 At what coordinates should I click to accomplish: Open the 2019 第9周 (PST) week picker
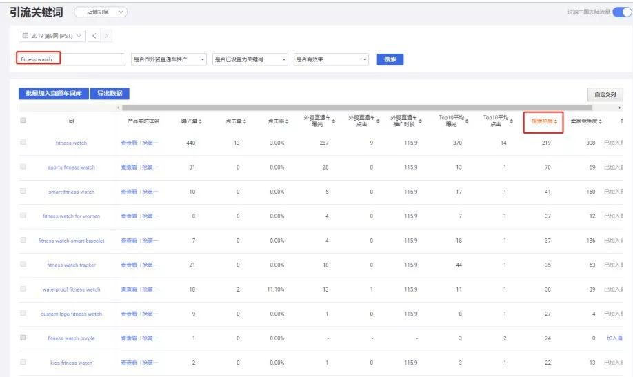pos(52,36)
